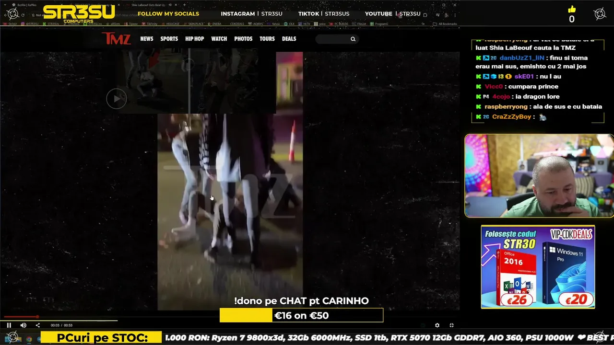Enter fullscreen with the expand icon
The height and width of the screenshot is (345, 614).
pyautogui.click(x=451, y=325)
